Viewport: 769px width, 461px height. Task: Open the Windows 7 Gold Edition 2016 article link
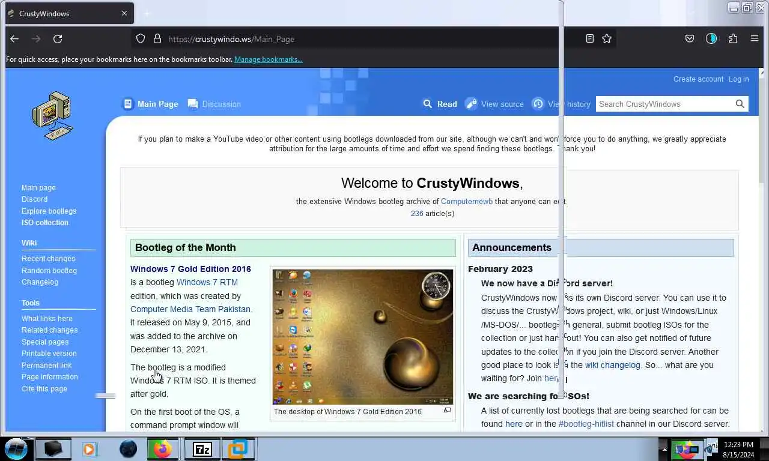190,269
